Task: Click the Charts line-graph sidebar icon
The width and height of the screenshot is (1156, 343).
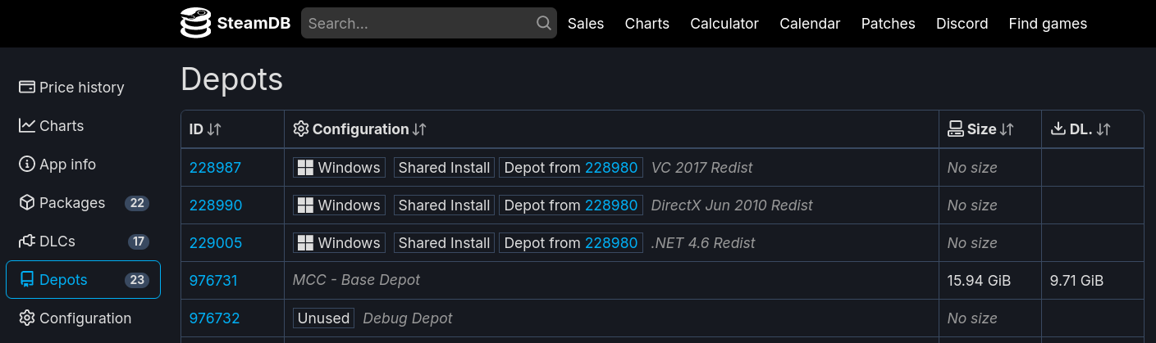Action: (26, 125)
